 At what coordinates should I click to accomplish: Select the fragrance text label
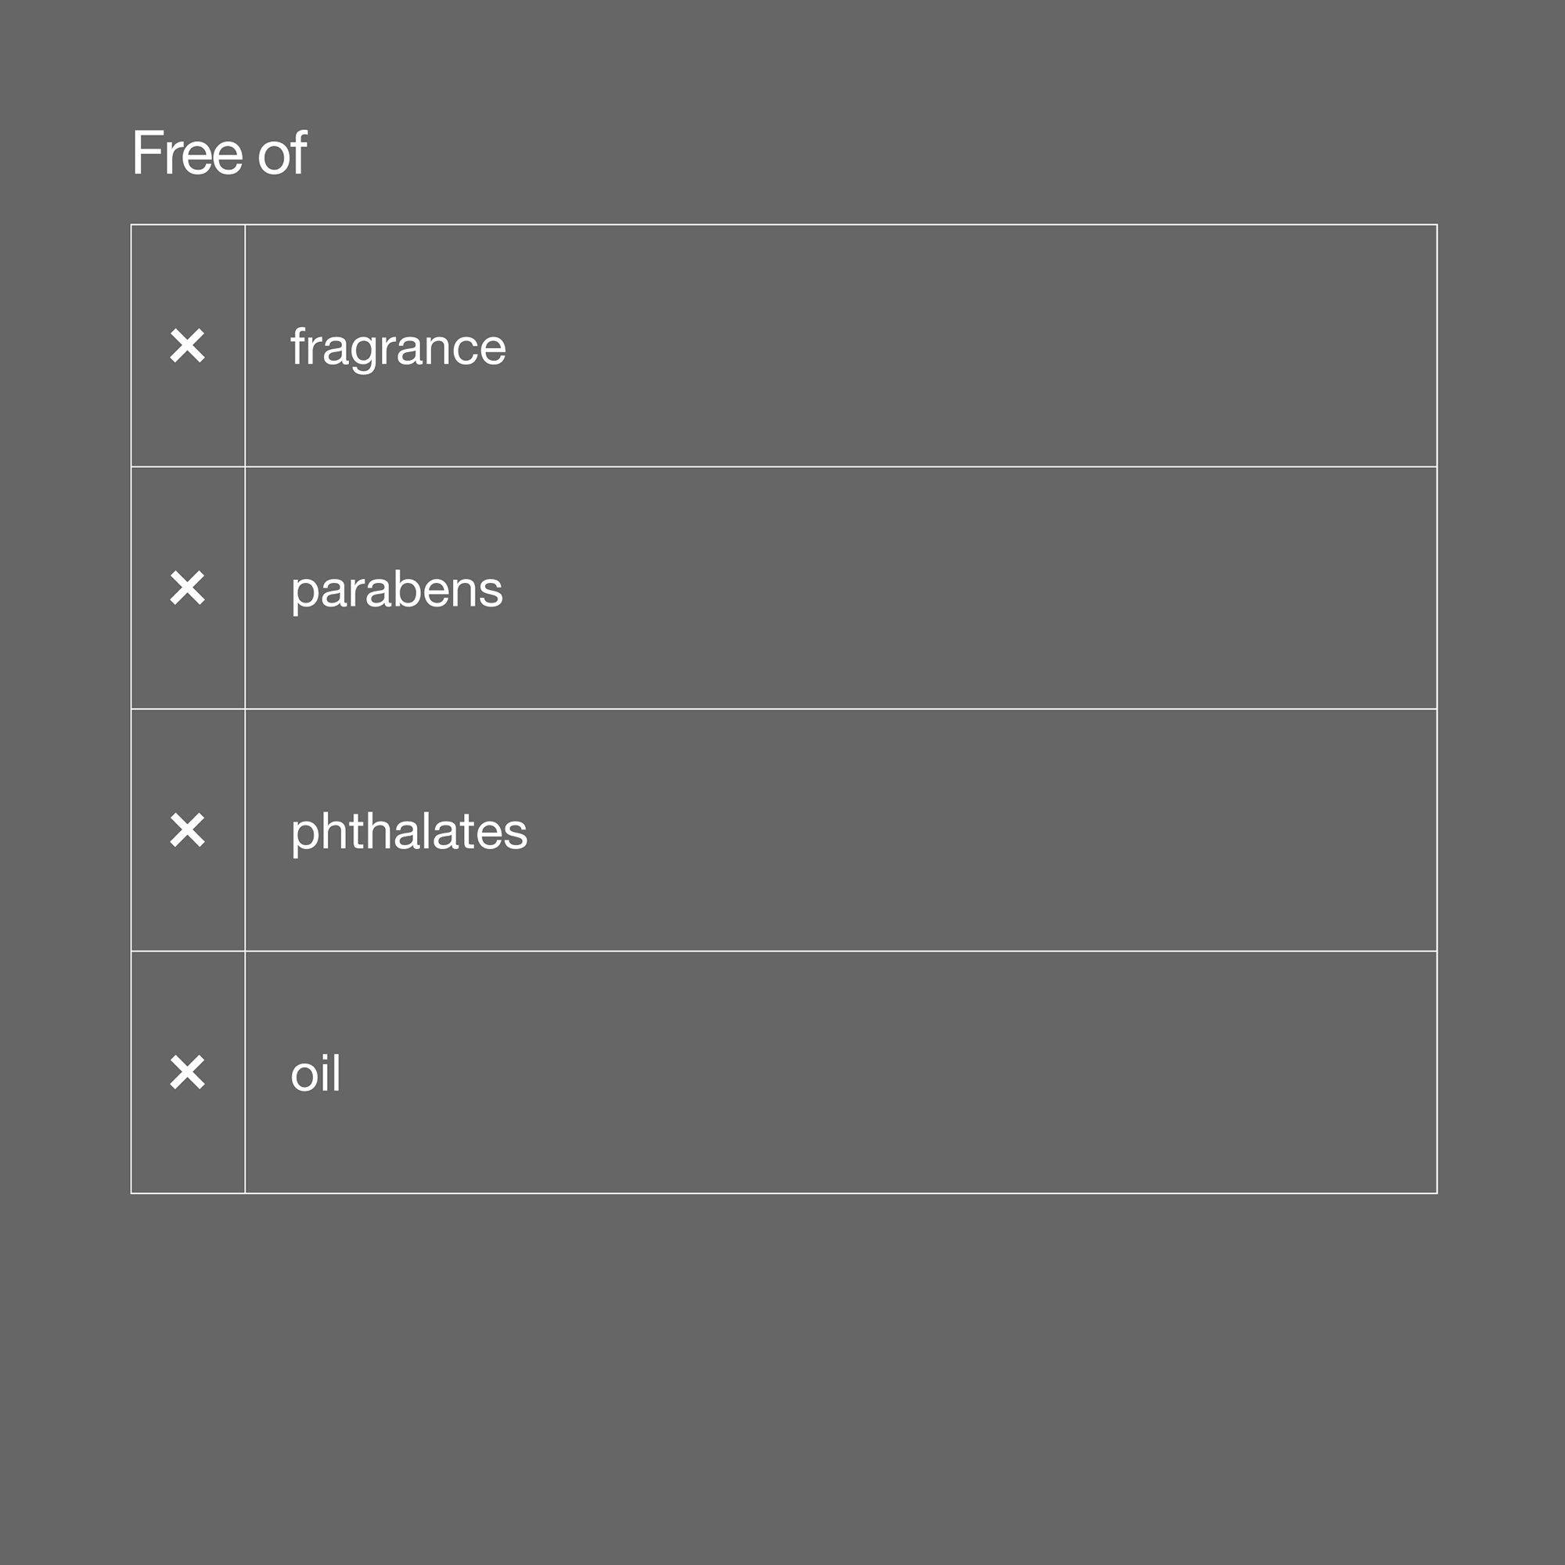tap(398, 347)
